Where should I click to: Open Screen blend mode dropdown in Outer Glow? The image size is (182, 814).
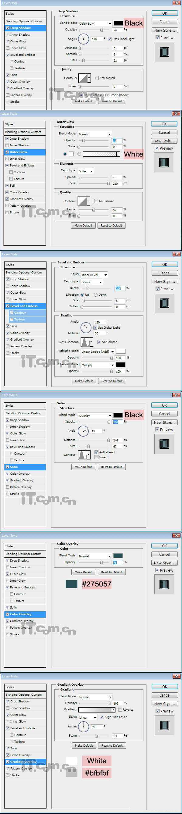pos(94,134)
